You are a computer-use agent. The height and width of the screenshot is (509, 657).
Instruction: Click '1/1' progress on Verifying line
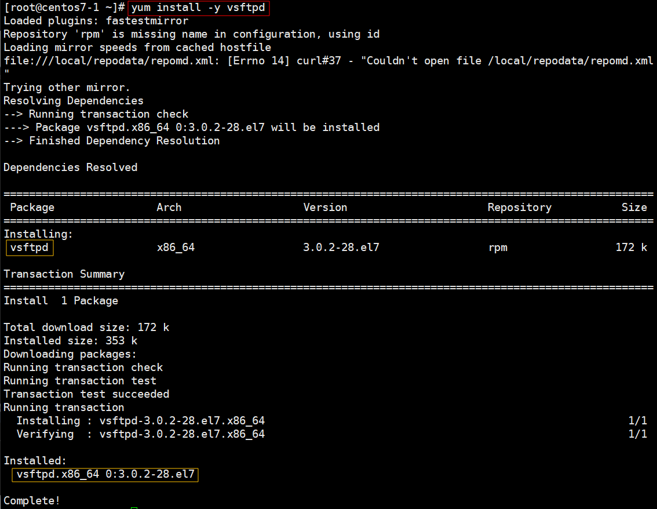(x=638, y=434)
